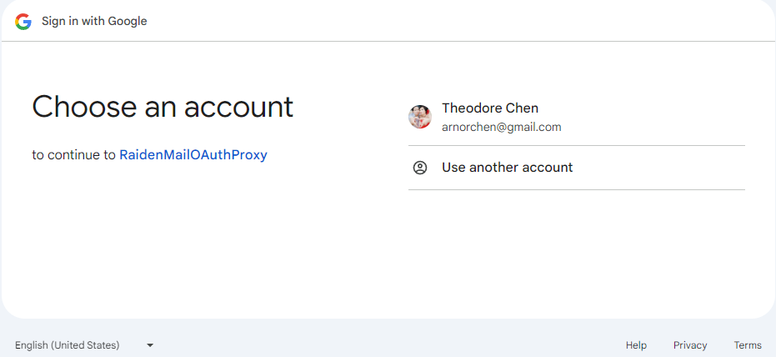The image size is (776, 357).
Task: Click Theodore Chen's profile avatar
Action: click(420, 117)
